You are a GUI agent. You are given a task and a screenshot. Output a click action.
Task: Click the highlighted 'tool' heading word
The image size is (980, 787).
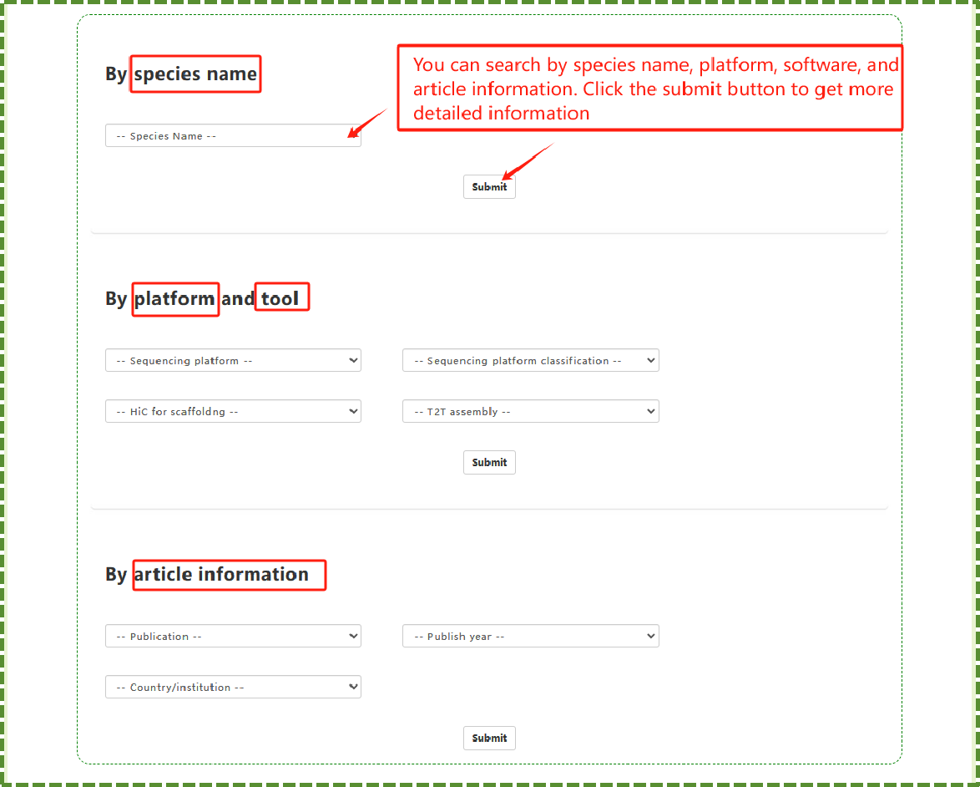281,298
